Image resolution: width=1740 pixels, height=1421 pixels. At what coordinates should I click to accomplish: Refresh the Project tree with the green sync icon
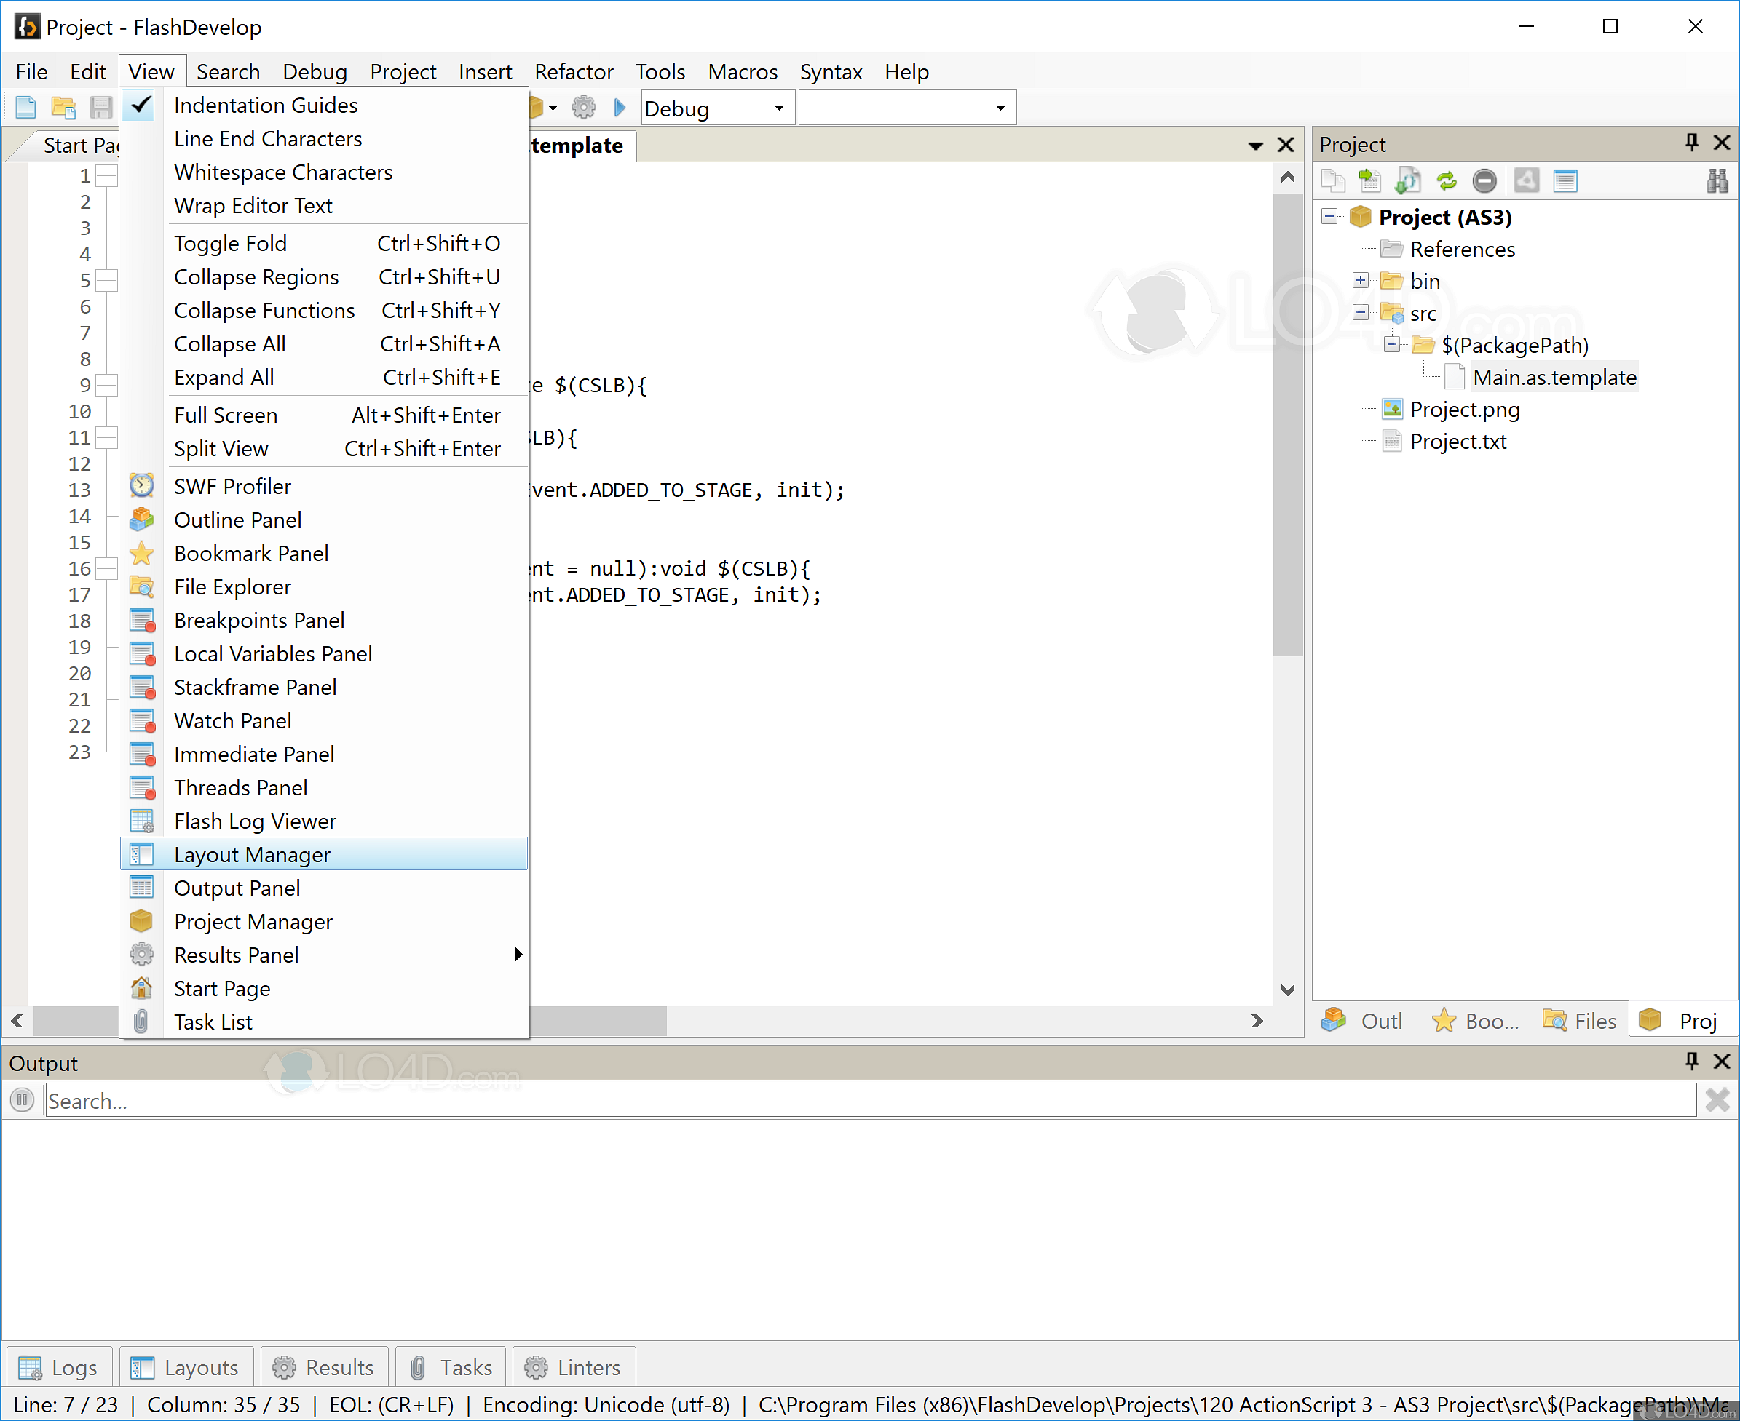click(1447, 180)
